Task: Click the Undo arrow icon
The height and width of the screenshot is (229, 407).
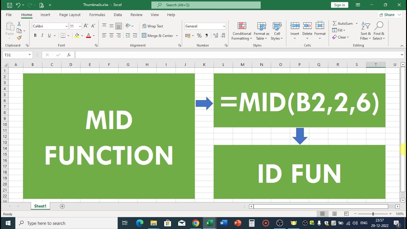Action: pos(18,5)
